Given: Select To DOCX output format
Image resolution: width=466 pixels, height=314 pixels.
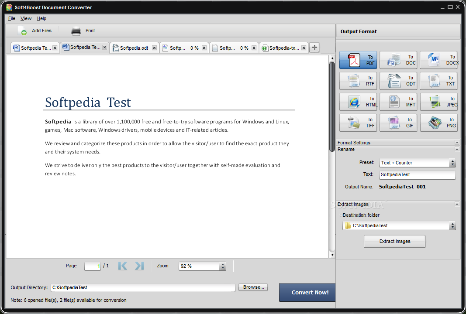Looking at the screenshot, I should point(438,60).
